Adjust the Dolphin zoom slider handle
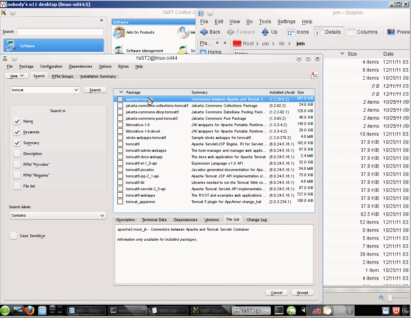 (x=390, y=298)
